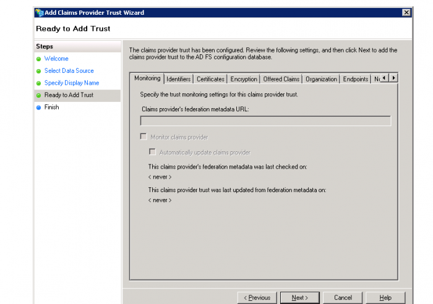Cancel the wizard
Viewport: 433px width, 304px height.
[x=343, y=298]
